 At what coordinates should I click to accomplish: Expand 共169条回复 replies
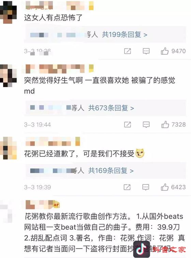point(111,171)
